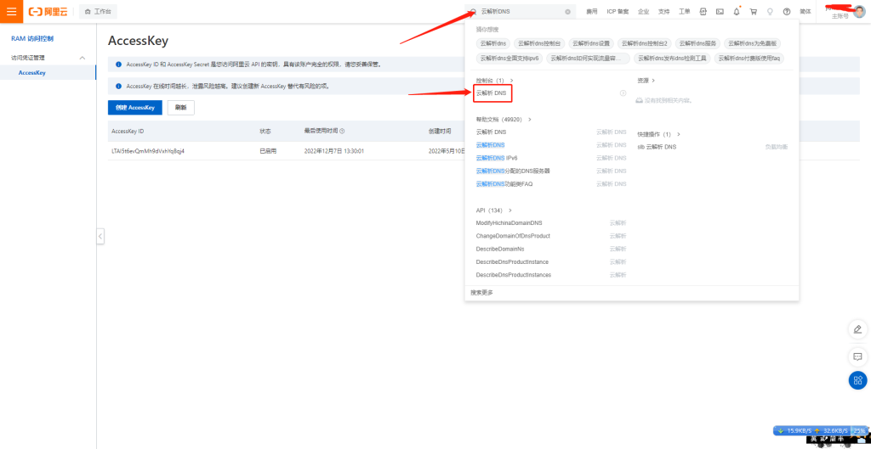Viewport: 871px width, 449px height.
Task: Expand the API (134) results group
Action: click(494, 210)
